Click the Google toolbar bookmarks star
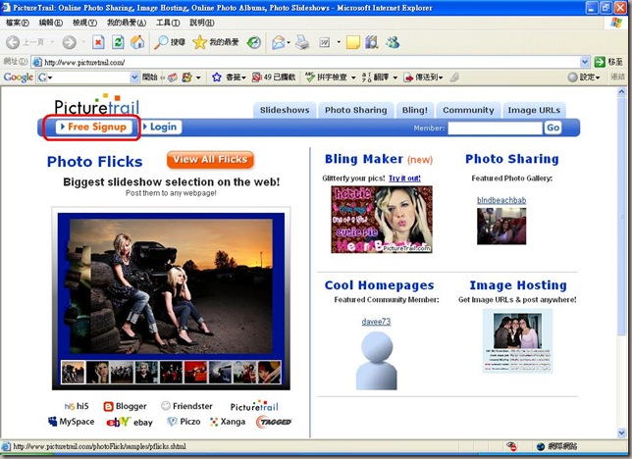The height and width of the screenshot is (459, 632). coord(217,76)
